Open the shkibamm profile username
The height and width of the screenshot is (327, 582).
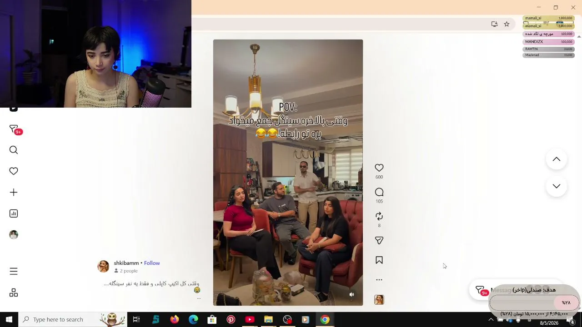pyautogui.click(x=126, y=263)
